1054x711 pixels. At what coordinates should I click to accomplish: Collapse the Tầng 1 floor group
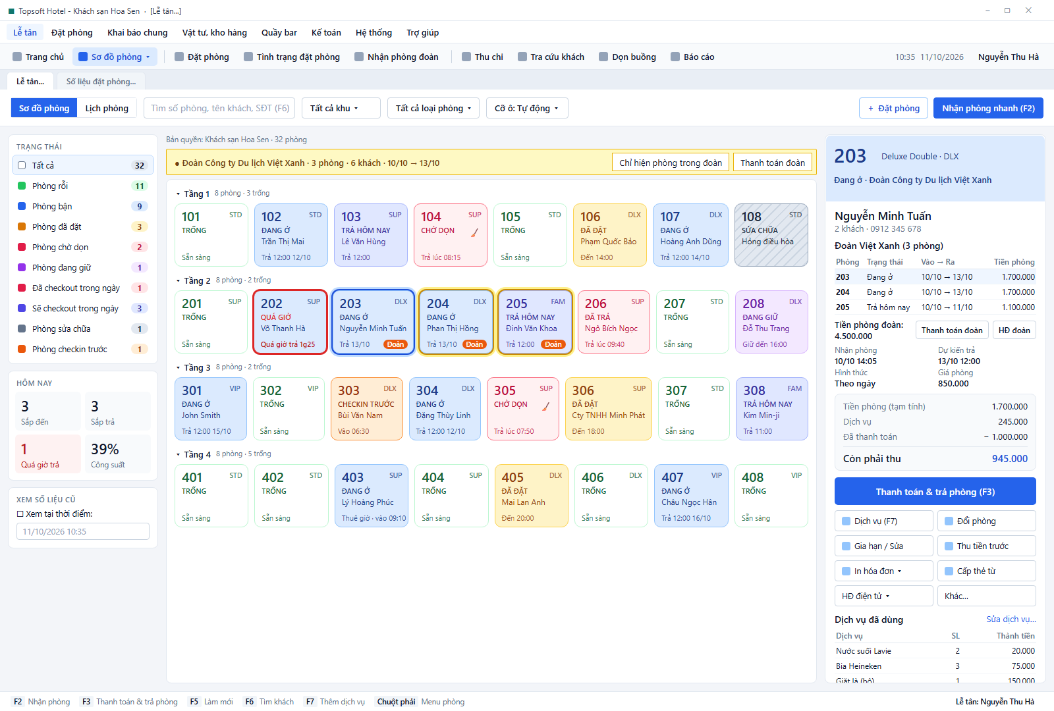[x=178, y=194]
